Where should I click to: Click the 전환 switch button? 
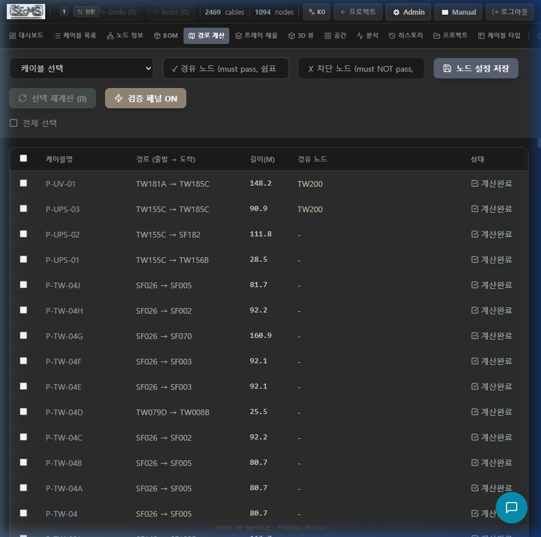click(86, 12)
